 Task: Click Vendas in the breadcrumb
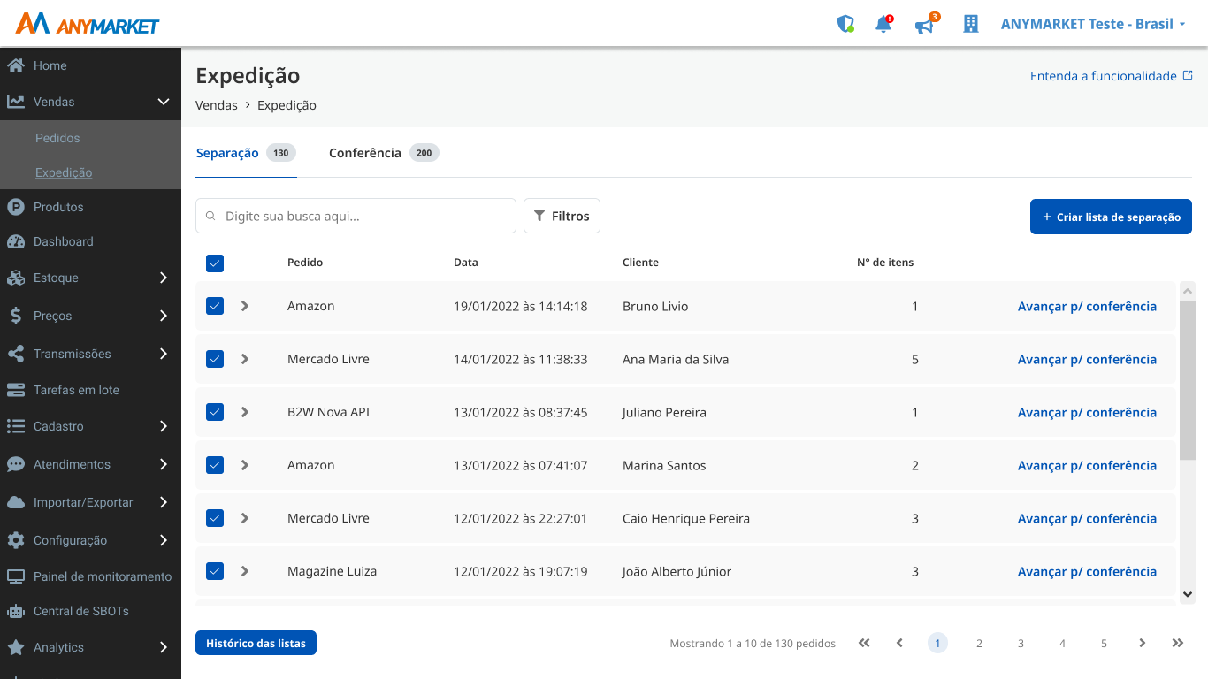[x=217, y=105]
